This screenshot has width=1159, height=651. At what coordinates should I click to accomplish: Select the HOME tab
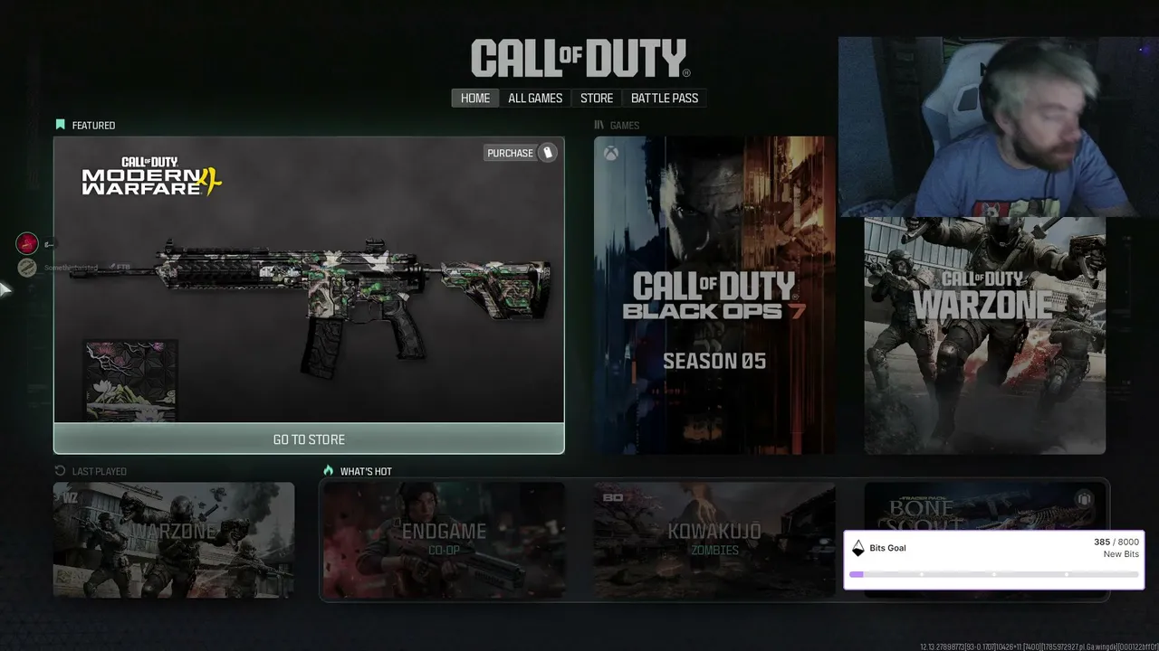click(475, 98)
